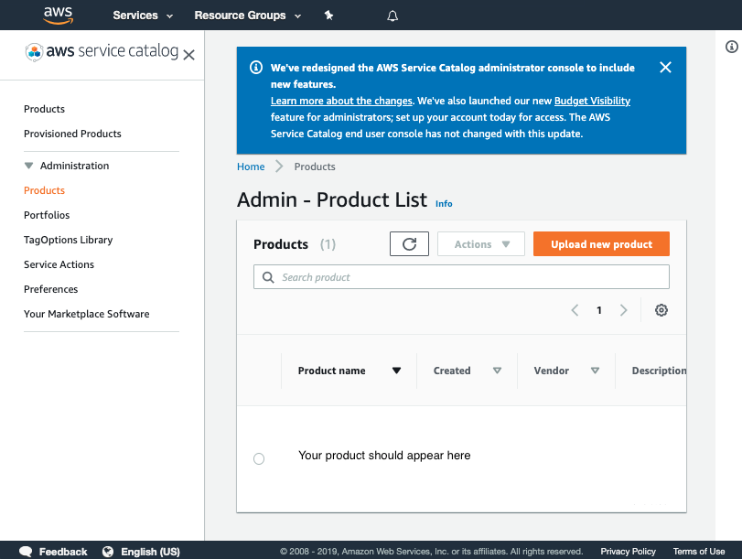Refresh the products list
The height and width of the screenshot is (559, 742).
pos(409,243)
